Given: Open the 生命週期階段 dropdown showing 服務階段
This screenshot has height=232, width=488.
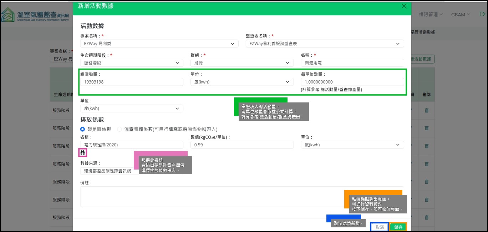Looking at the screenshot, I should 132,63.
